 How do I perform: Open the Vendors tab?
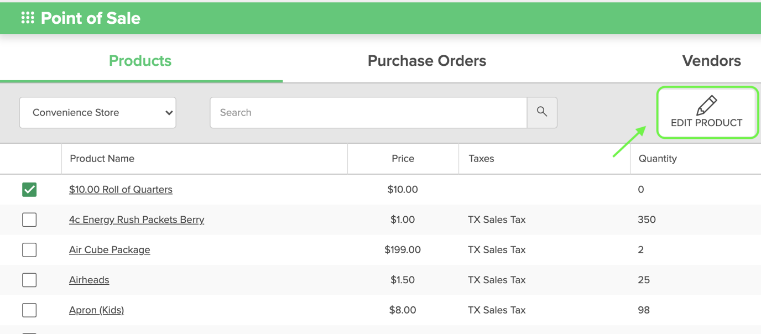click(x=711, y=61)
